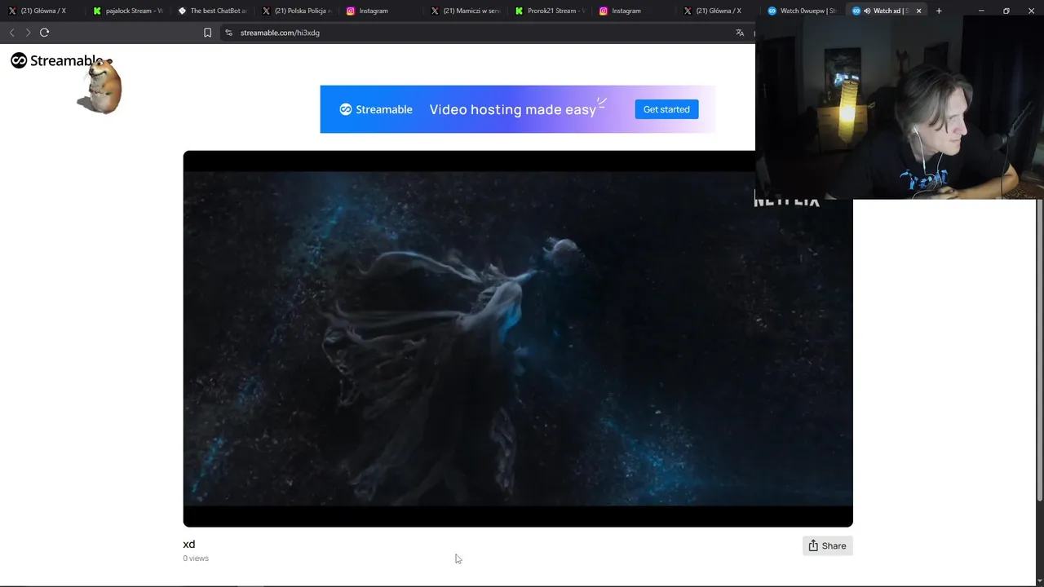
Task: Click the page vertical scrollbar
Action: point(1039,351)
